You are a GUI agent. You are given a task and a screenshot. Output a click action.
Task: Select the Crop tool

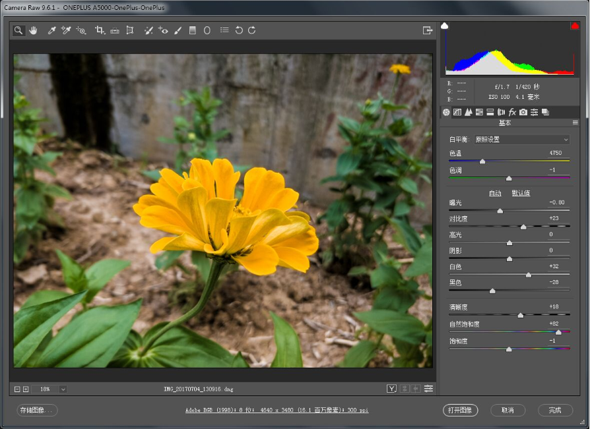click(x=100, y=30)
